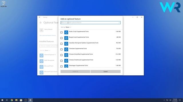Image resolution: width=183 pixels, height=102 pixels.
Task: Click the Math Recognizer feature icon
Action: click(x=41, y=61)
